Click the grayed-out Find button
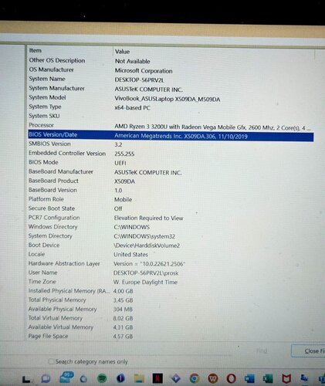This screenshot has height=386, width=325. click(262, 350)
